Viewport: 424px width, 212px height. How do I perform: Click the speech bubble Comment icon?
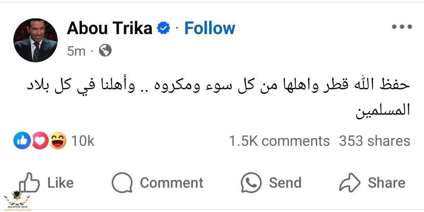[122, 183]
